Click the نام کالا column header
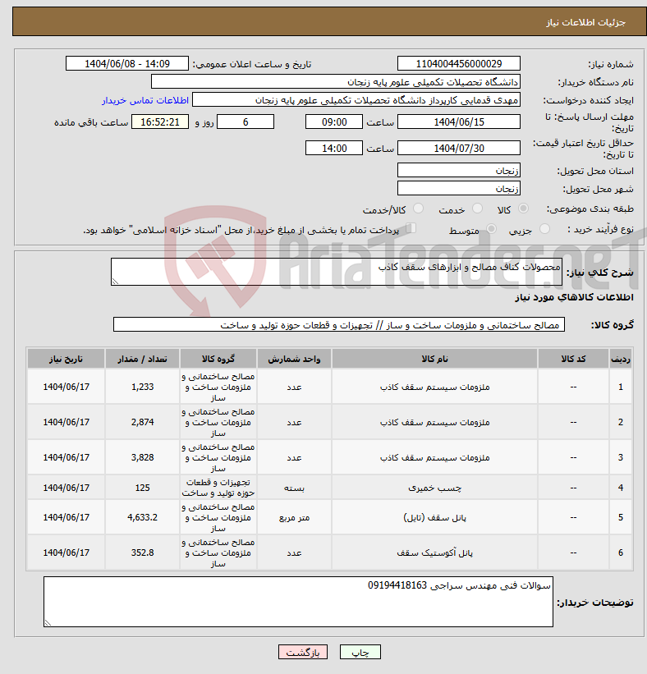Image resolution: width=647 pixels, height=674 pixels. coord(434,359)
